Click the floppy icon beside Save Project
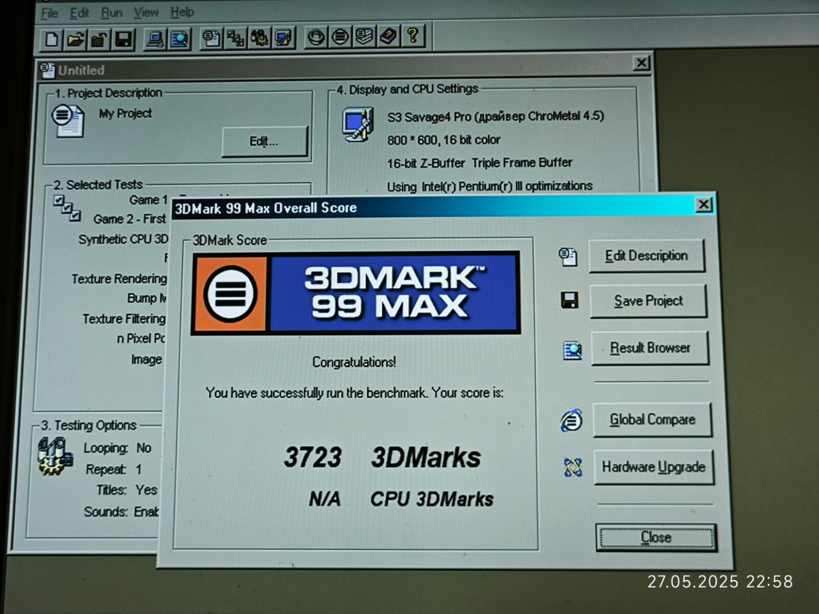 pyautogui.click(x=569, y=300)
